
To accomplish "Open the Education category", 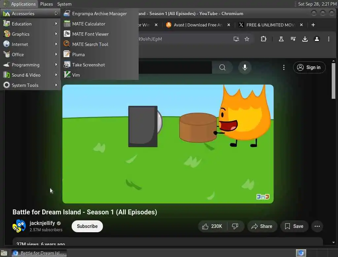I will tap(30, 24).
